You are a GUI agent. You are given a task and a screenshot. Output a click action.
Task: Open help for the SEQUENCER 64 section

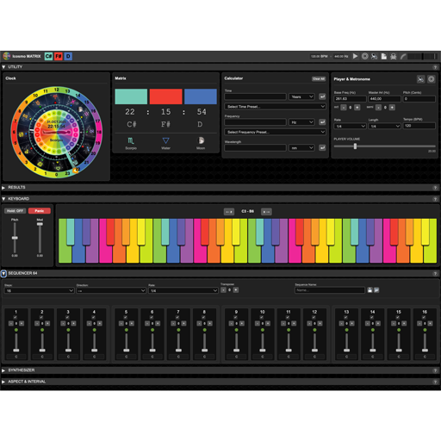tap(435, 274)
